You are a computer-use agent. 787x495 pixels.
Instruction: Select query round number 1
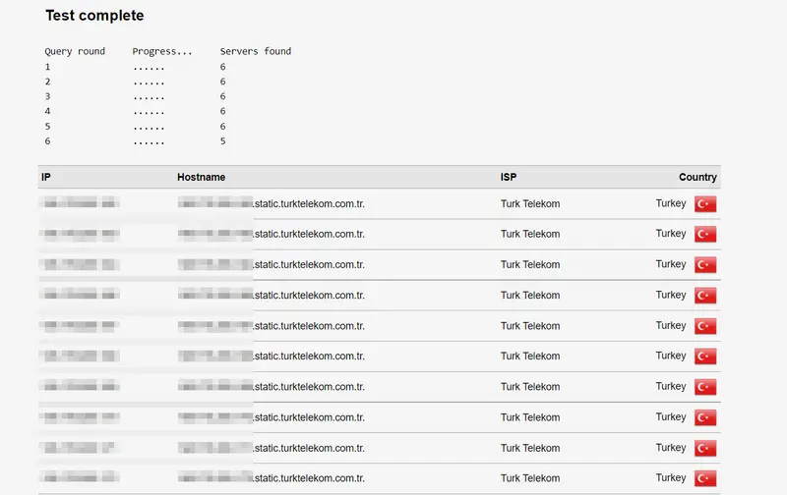(x=47, y=67)
